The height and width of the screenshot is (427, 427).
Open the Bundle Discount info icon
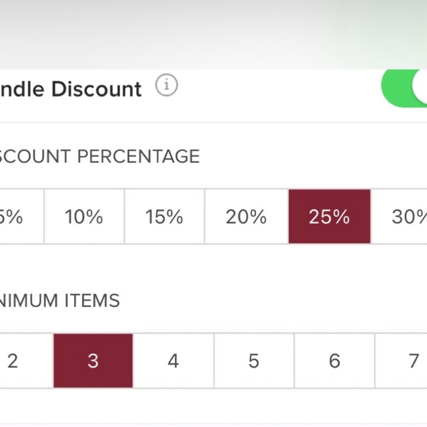click(167, 85)
